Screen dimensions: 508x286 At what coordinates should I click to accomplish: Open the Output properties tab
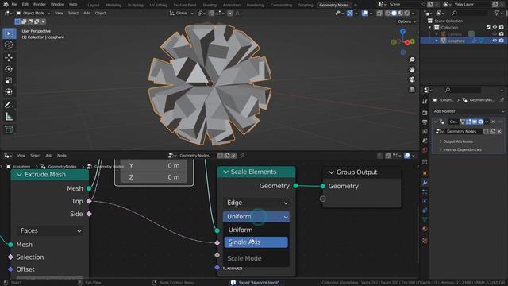point(425,122)
